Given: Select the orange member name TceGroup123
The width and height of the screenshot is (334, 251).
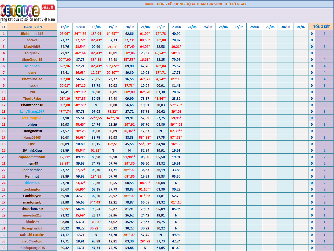Looking at the screenshot, I should [32, 118].
